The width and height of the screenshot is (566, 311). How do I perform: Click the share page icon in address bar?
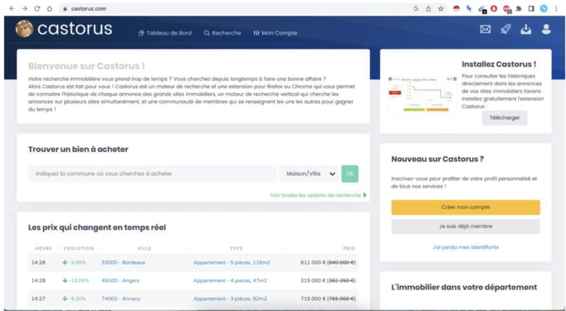[428, 9]
